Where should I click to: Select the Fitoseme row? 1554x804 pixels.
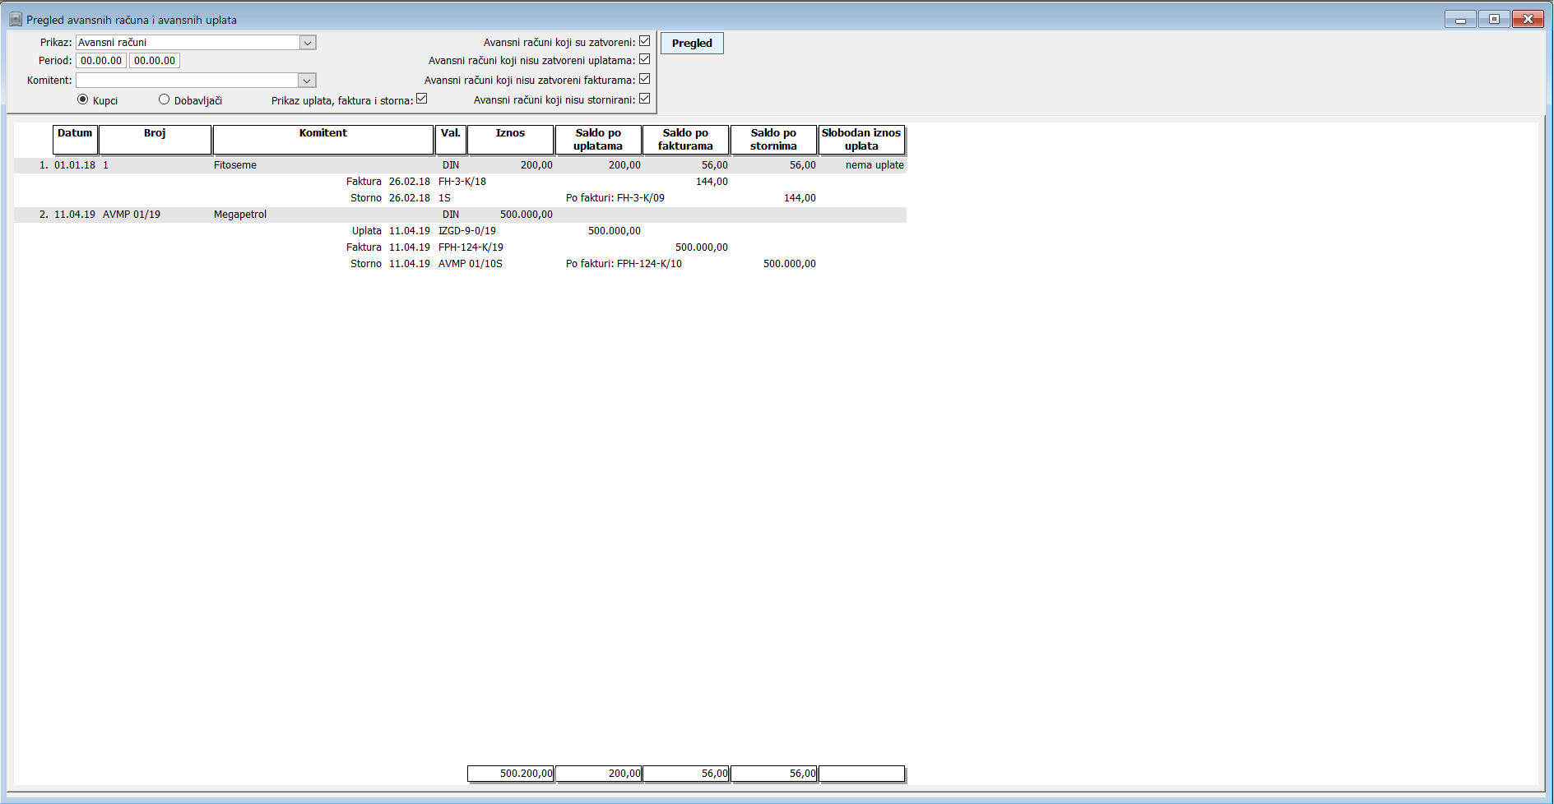tap(460, 165)
